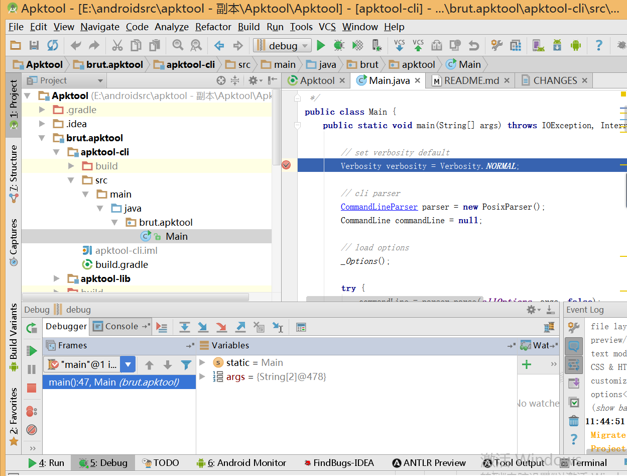
Task: Click Force Step Into red arrow icon
Action: coord(221,327)
